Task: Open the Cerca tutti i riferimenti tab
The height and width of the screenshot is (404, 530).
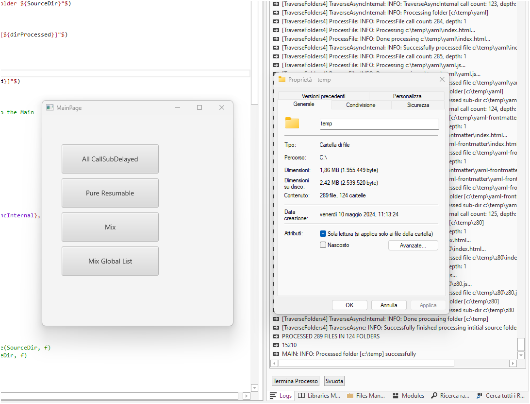Action: [500, 396]
